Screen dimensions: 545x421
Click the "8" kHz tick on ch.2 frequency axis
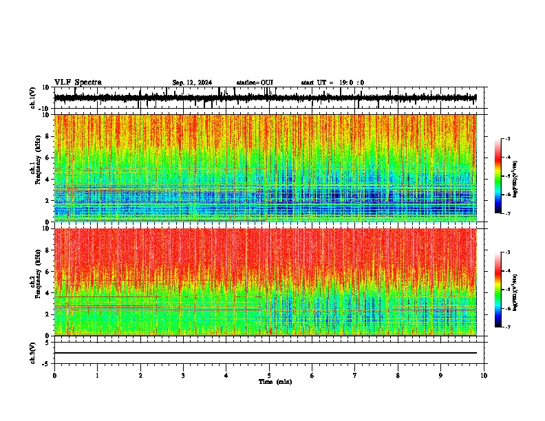coord(48,250)
